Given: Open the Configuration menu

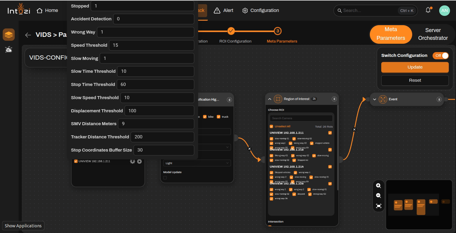Looking at the screenshot, I should point(261,10).
